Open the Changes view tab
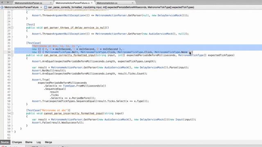The height and width of the screenshot is (147, 262). pos(17,142)
